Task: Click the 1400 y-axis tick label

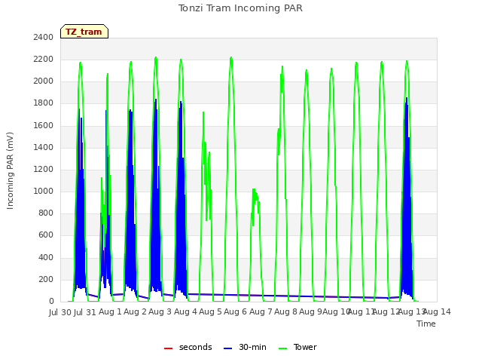Action: (44, 148)
